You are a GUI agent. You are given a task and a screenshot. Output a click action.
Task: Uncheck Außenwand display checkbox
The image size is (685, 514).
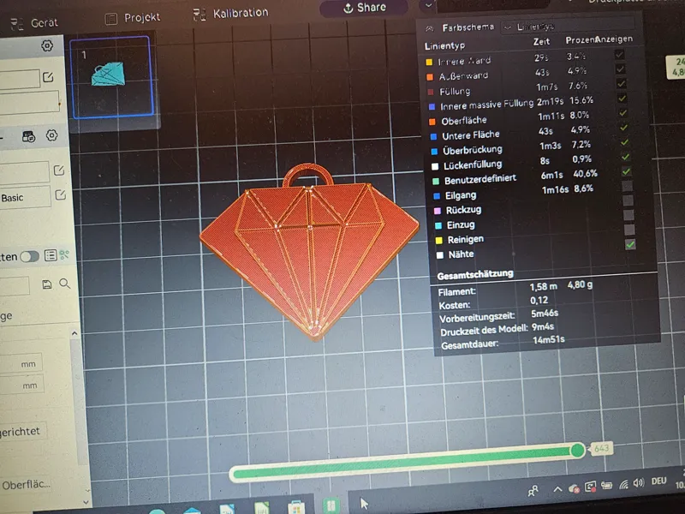pyautogui.click(x=620, y=69)
